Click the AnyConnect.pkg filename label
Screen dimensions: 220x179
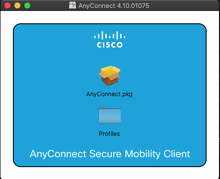[109, 94]
